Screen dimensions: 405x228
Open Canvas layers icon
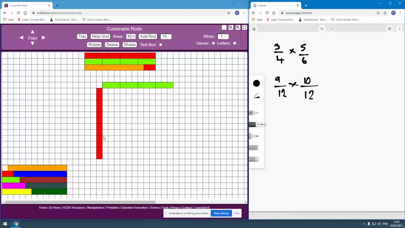[x=389, y=29]
